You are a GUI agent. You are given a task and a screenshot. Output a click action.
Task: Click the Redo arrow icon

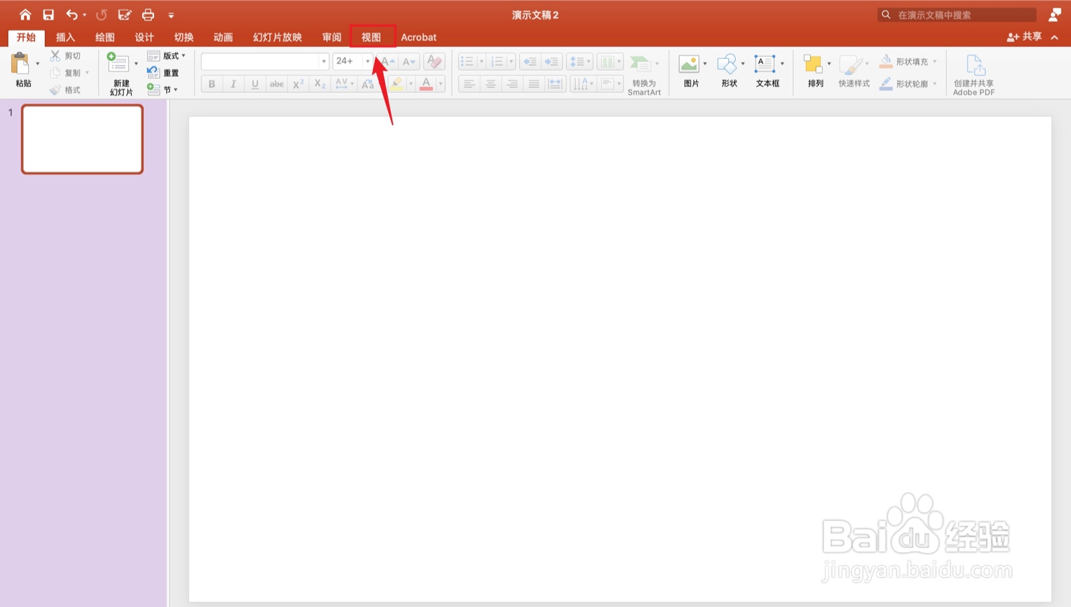pyautogui.click(x=102, y=14)
